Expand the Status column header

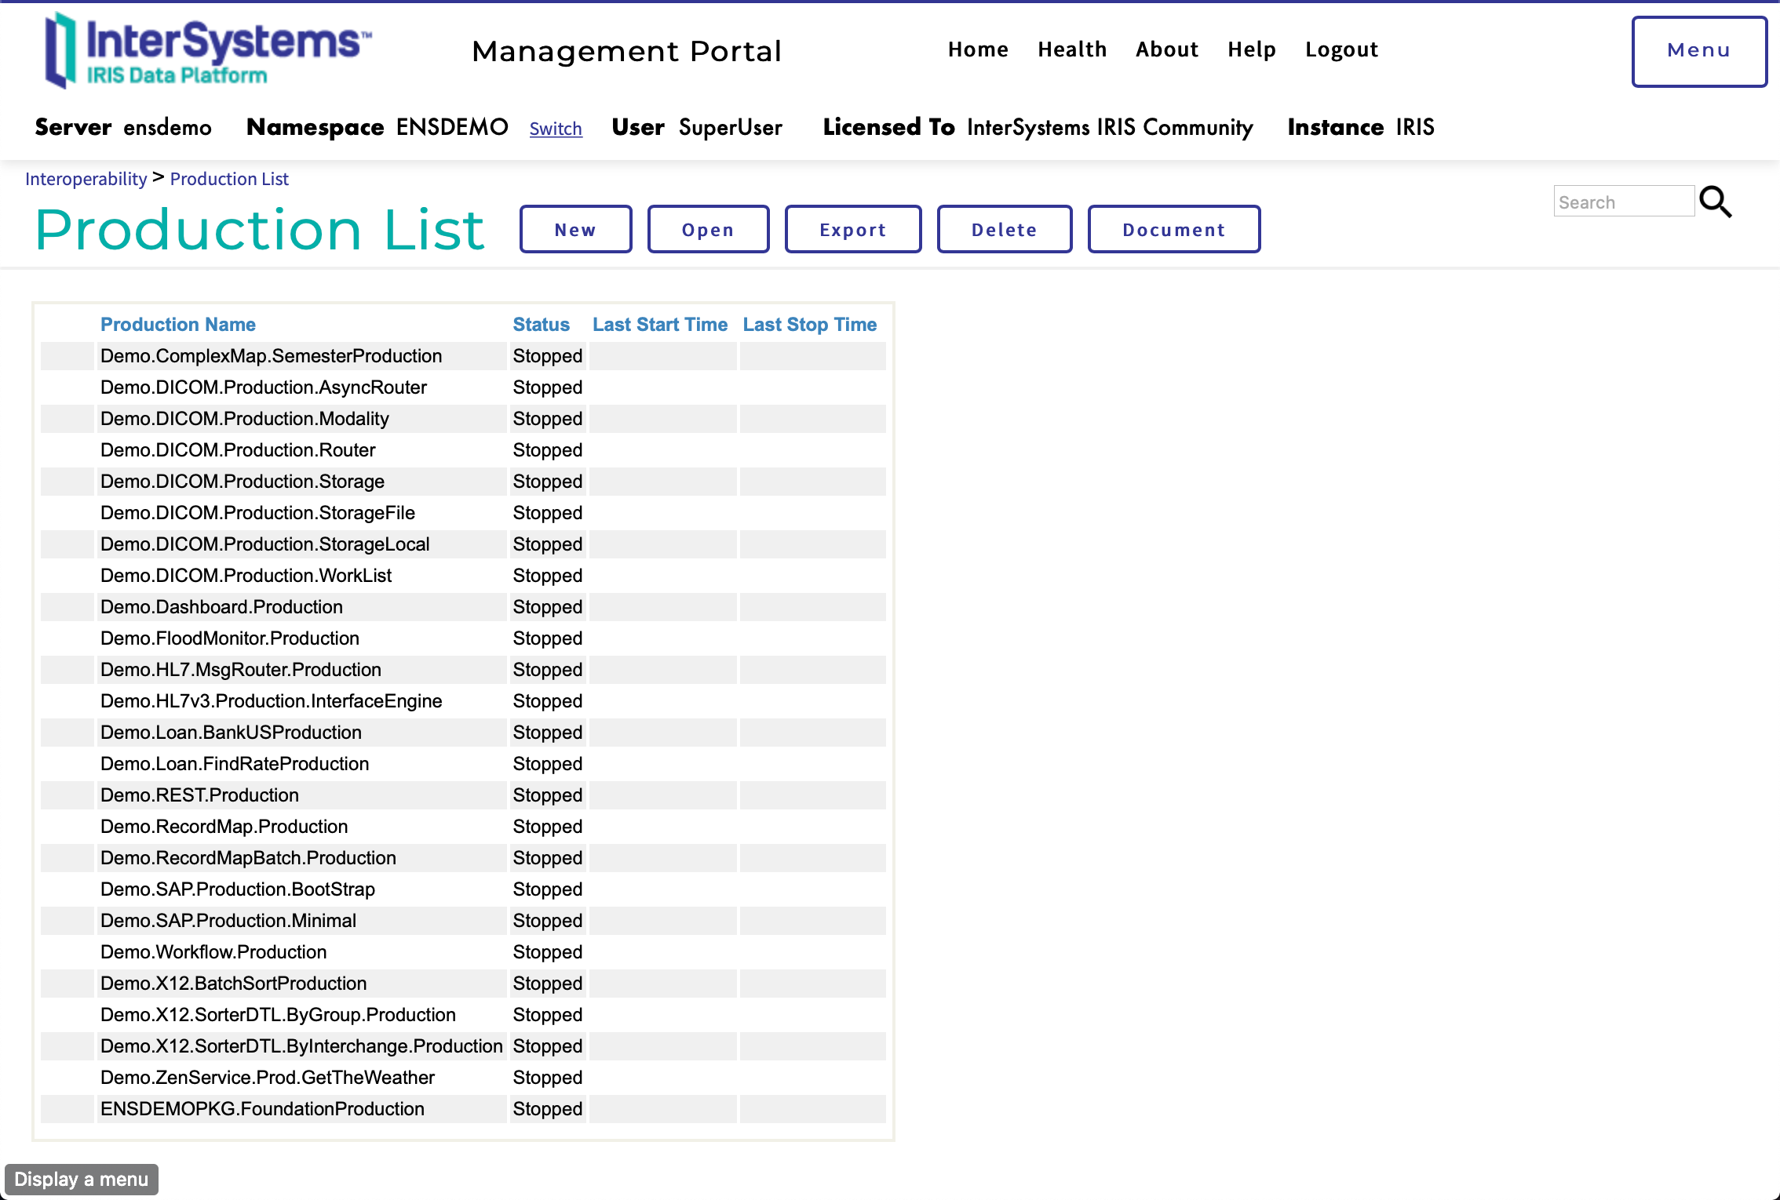click(x=540, y=324)
